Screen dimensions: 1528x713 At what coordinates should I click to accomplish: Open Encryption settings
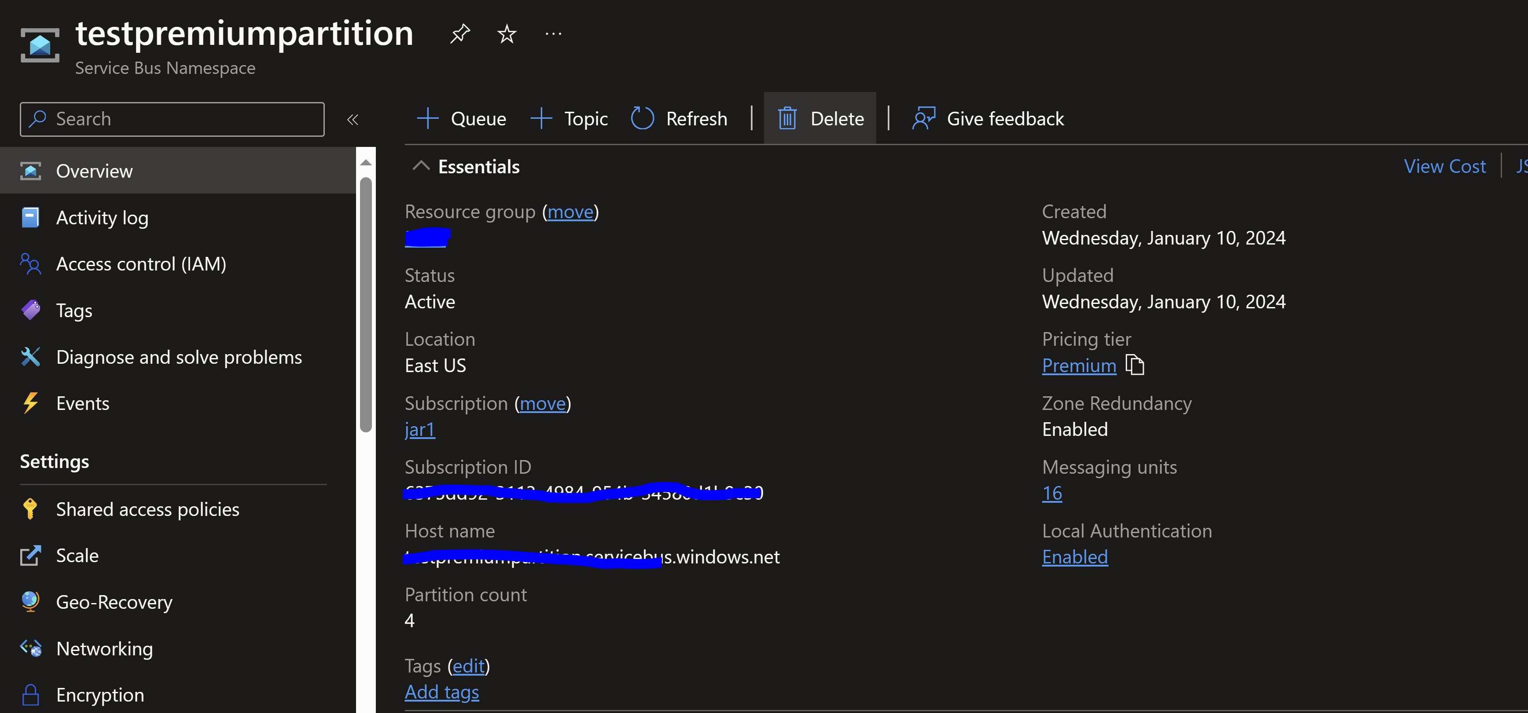(178, 695)
